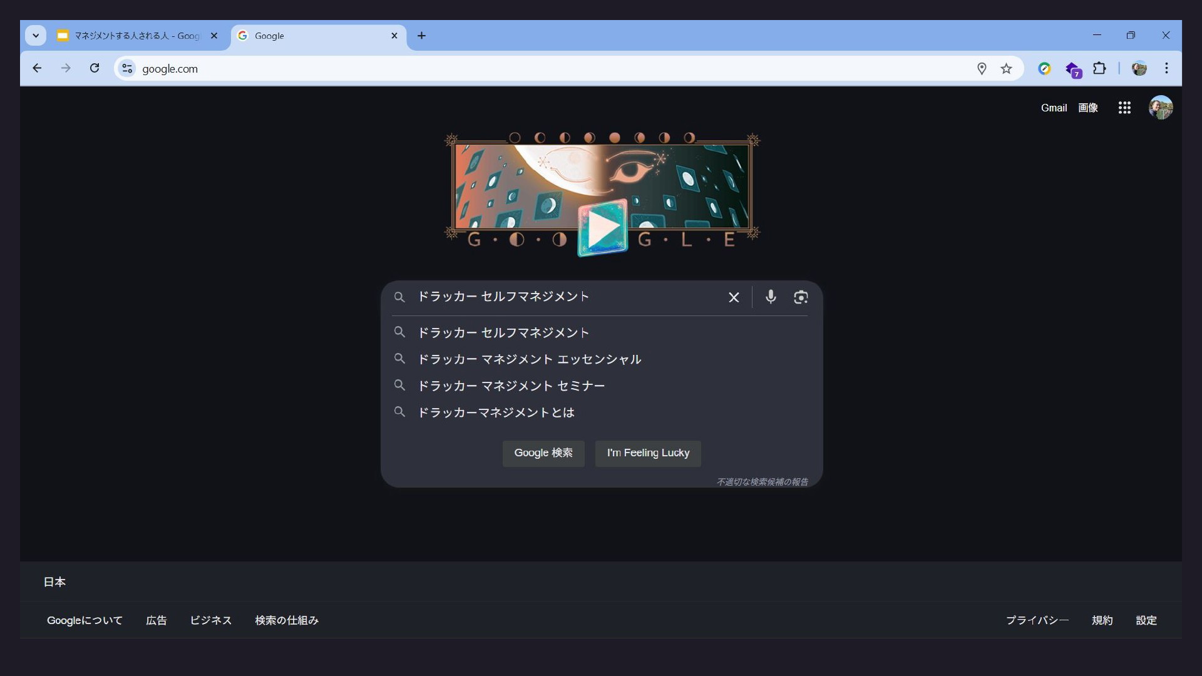Open Chrome three-dot menu

tap(1166, 68)
